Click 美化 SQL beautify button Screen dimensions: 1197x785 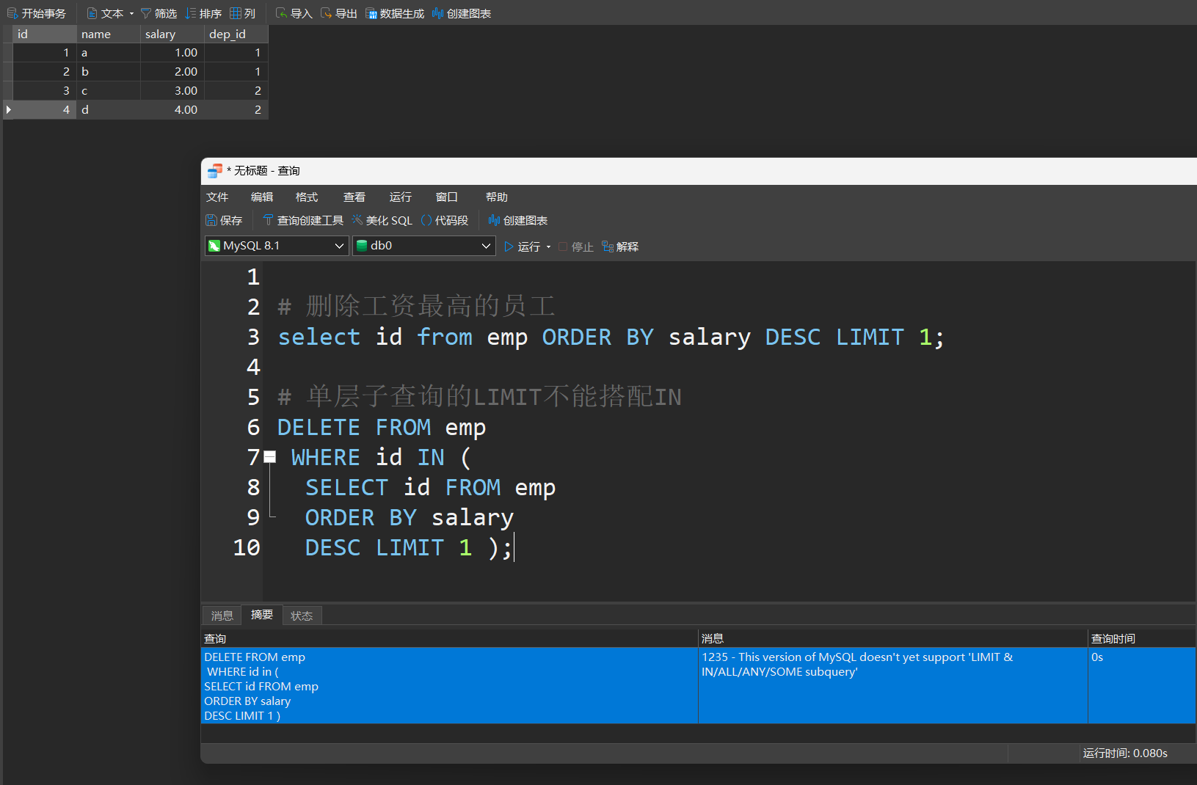[382, 220]
